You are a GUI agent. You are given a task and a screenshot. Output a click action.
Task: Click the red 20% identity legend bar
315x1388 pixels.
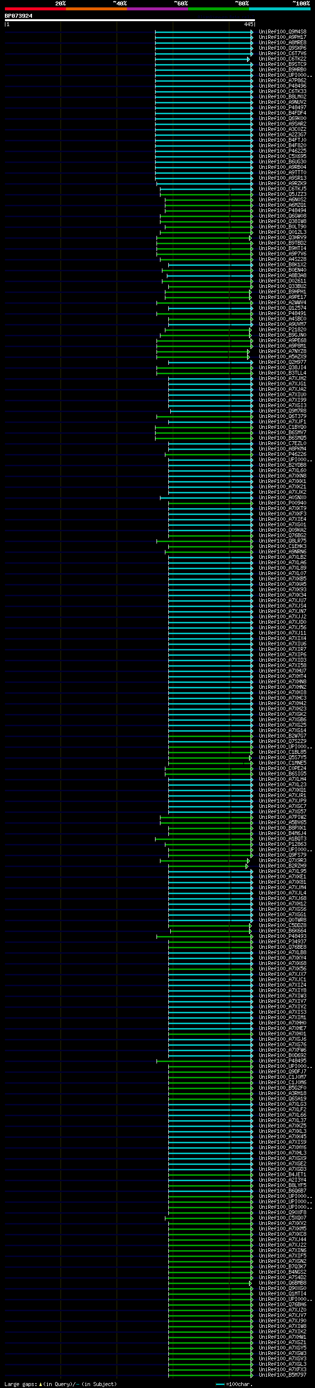[35, 9]
